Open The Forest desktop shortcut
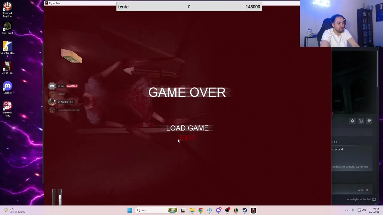383x215 pixels. (7, 28)
